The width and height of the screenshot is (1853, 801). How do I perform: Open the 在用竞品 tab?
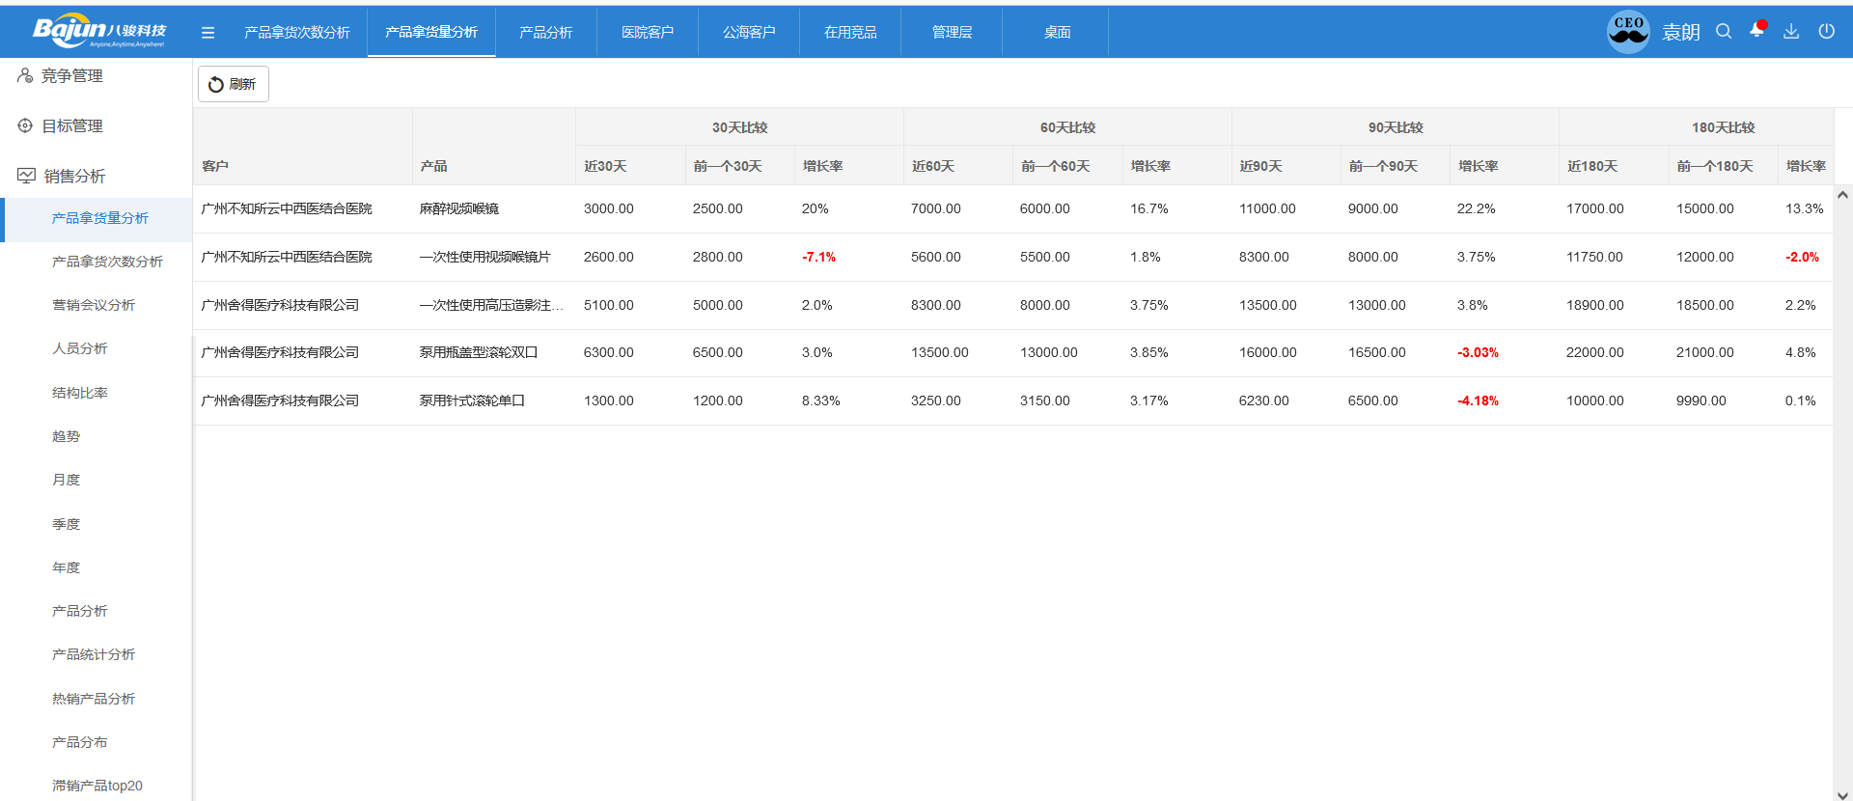849,33
